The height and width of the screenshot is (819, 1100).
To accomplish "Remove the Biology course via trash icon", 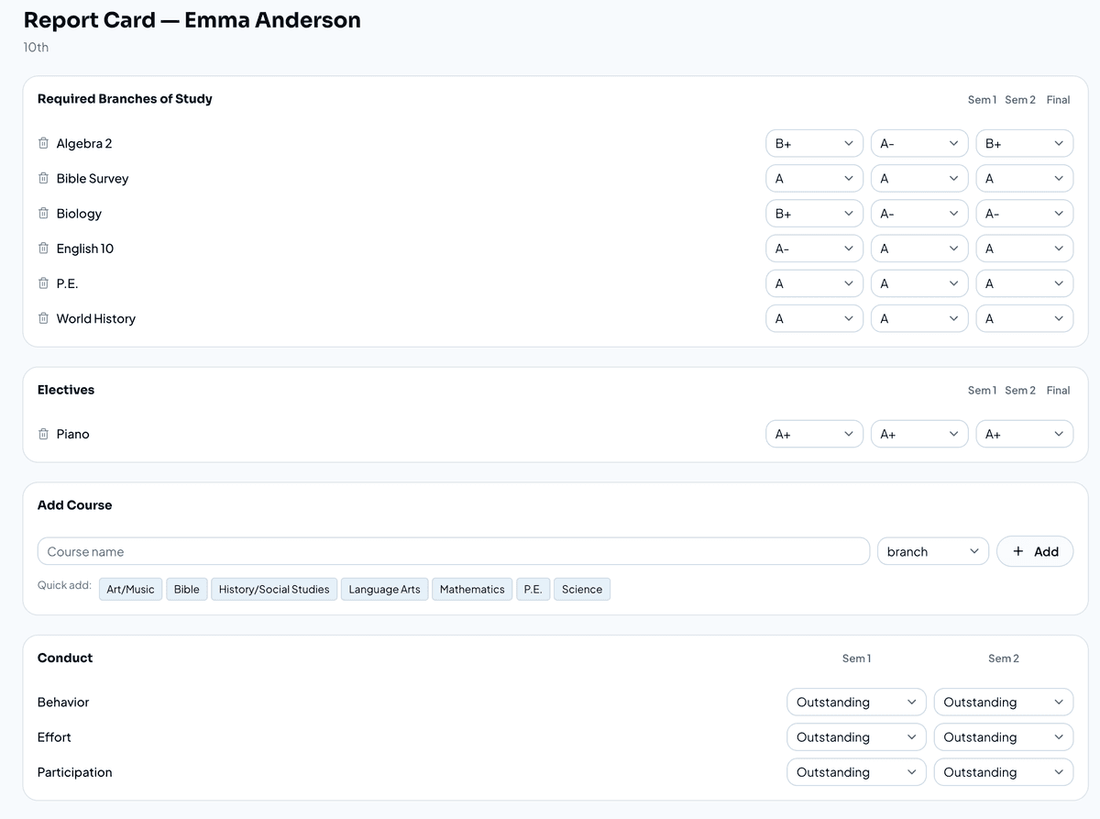I will 43,213.
